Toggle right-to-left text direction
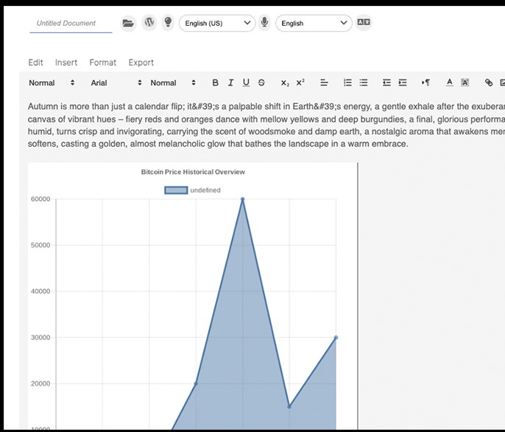 pyautogui.click(x=425, y=82)
